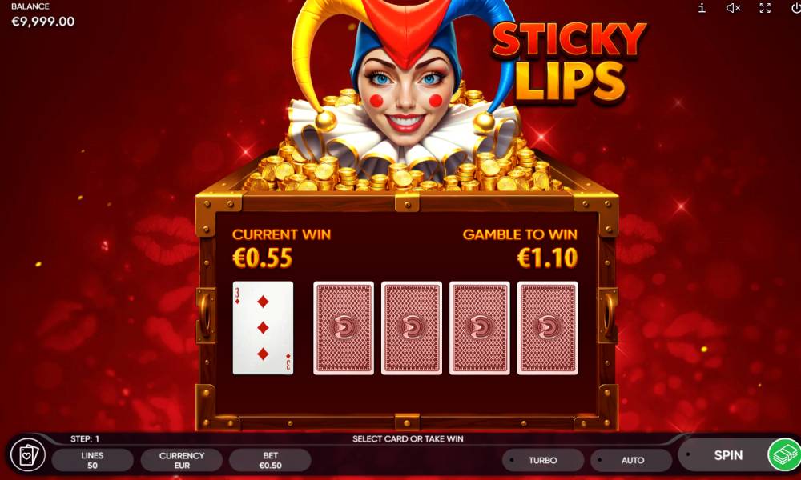Choose the third face-down card
The height and width of the screenshot is (480, 801).
479,328
